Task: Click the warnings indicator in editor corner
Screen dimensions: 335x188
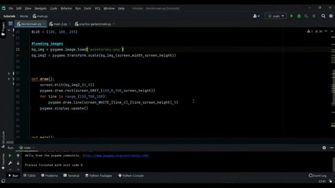Action: [315, 31]
